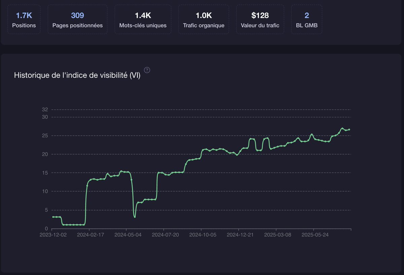The image size is (404, 275).
Task: Select the 1.0K Trafic organique card
Action: [x=204, y=19]
